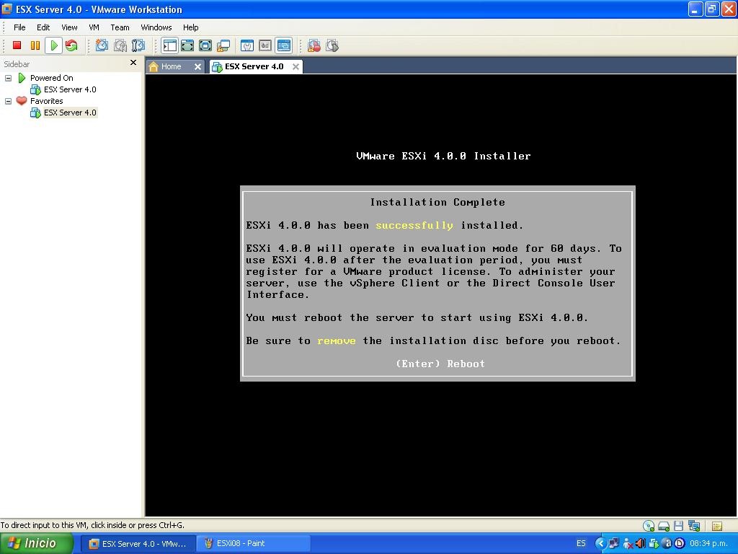
Task: Click the 'Installation Complete' heading text
Action: point(437,202)
